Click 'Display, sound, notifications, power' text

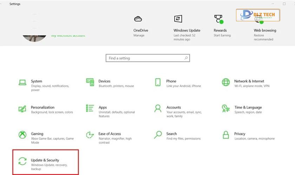[50, 88]
